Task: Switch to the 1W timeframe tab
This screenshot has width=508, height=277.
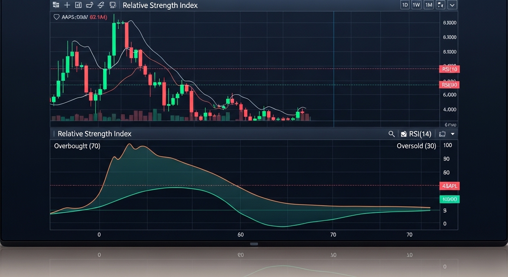Action: click(416, 5)
